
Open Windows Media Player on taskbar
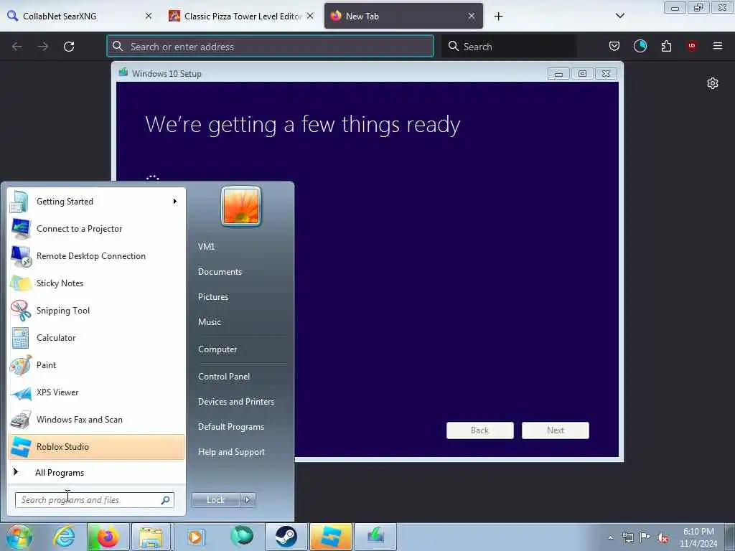click(195, 537)
